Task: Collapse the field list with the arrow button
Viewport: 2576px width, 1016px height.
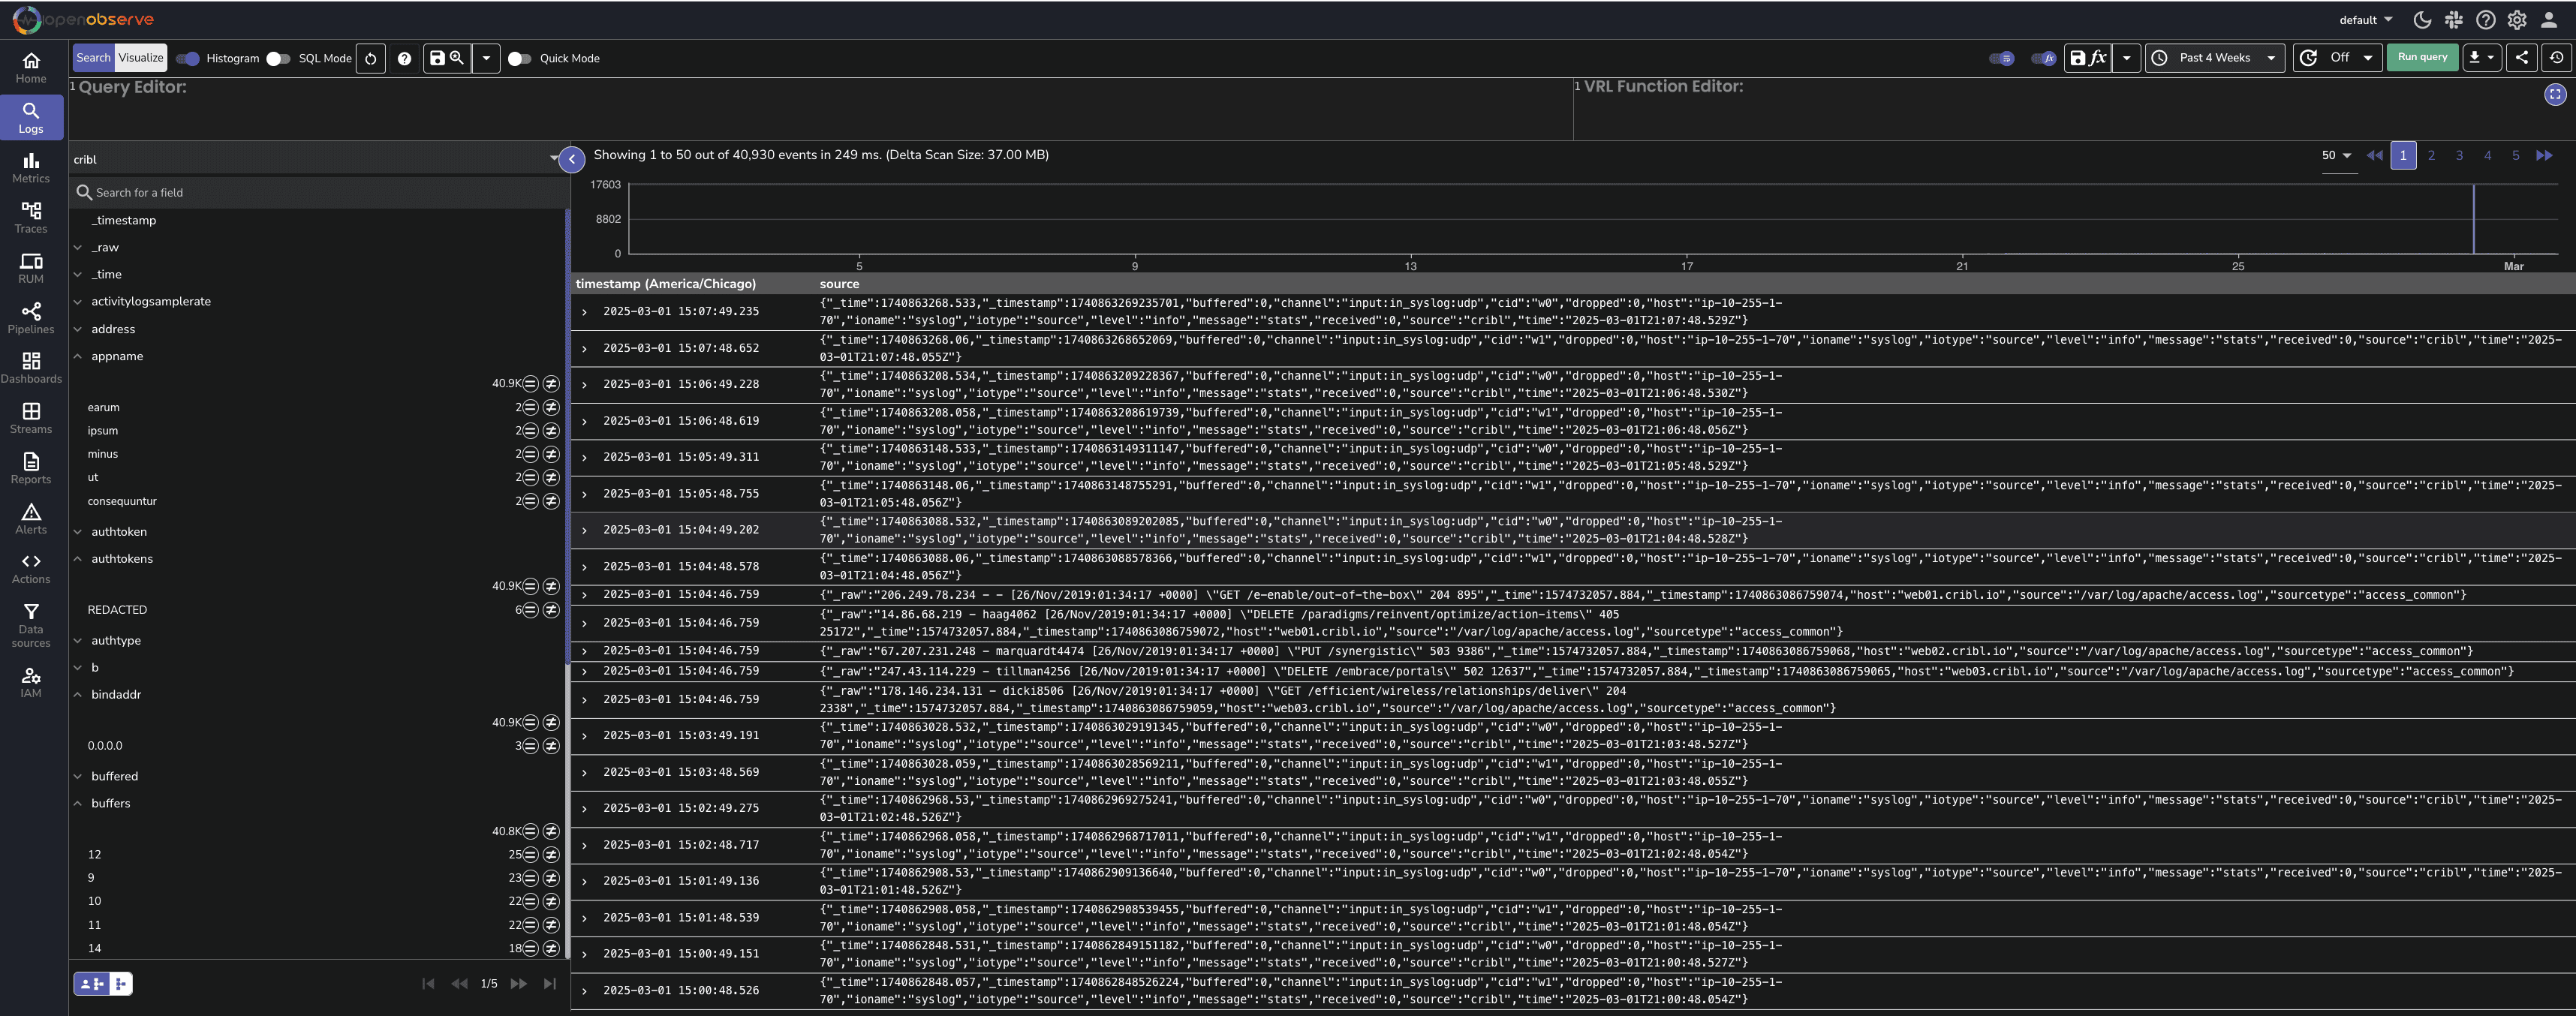Action: click(572, 159)
